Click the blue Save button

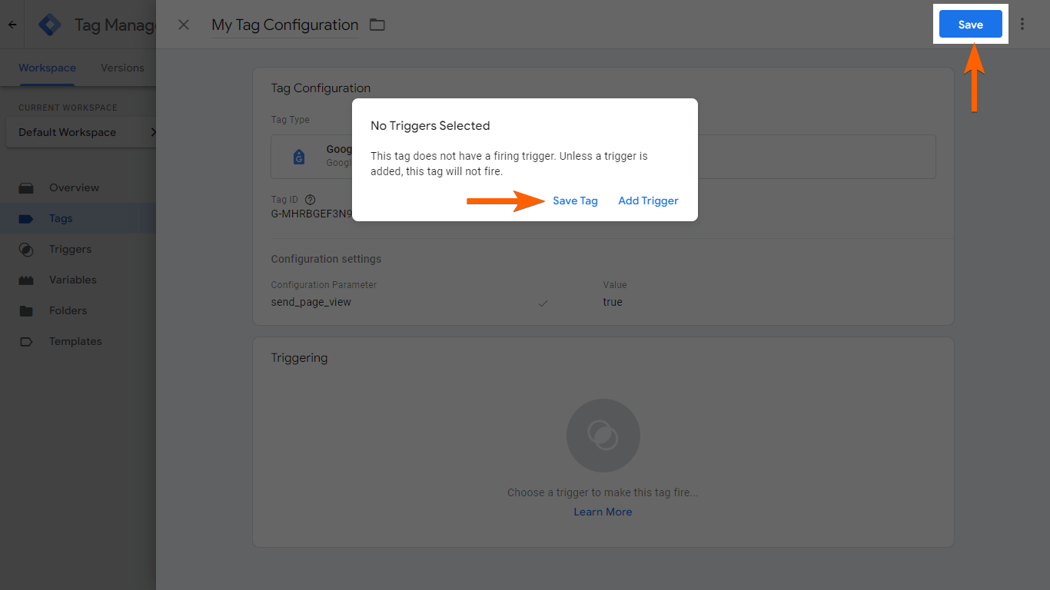tap(970, 25)
